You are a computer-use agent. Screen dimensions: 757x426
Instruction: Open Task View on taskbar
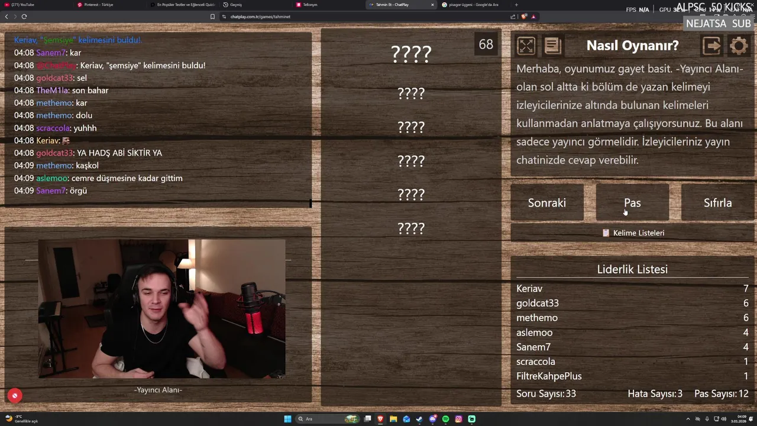367,419
